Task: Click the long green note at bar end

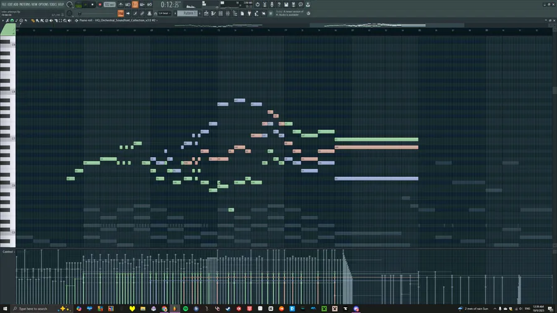Action: [376, 139]
